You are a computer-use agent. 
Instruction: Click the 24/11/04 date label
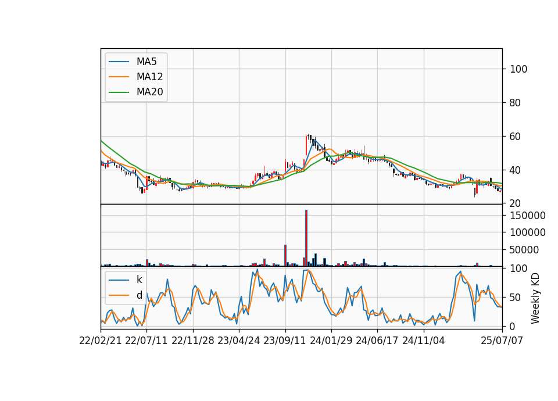pyautogui.click(x=424, y=341)
